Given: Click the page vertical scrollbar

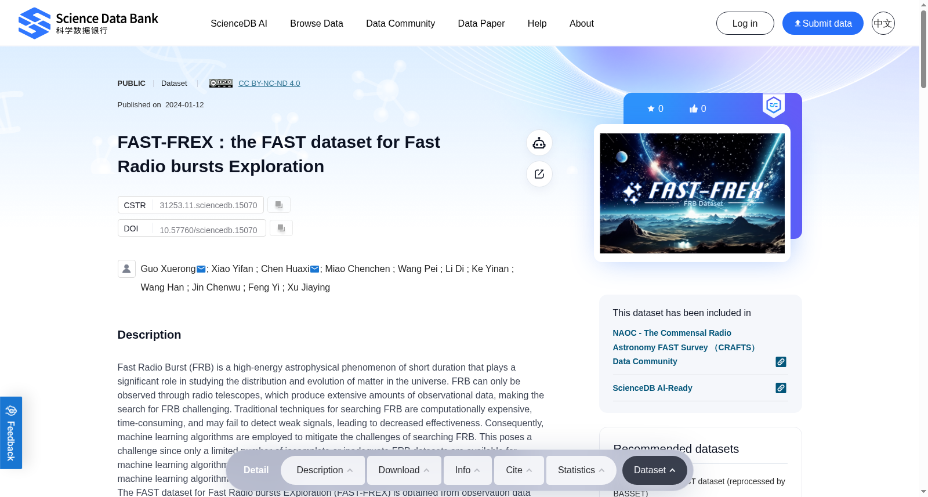Looking at the screenshot, I should coord(923,49).
